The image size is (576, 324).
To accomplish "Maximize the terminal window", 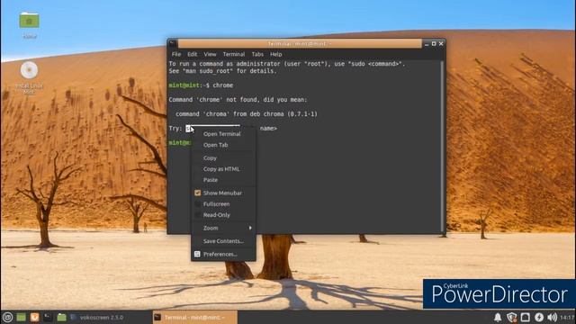I will [x=434, y=44].
